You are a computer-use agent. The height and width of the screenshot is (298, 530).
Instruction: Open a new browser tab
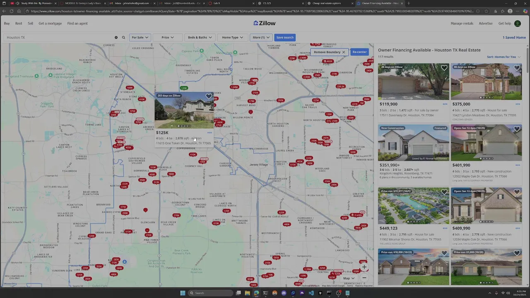[x=409, y=3]
